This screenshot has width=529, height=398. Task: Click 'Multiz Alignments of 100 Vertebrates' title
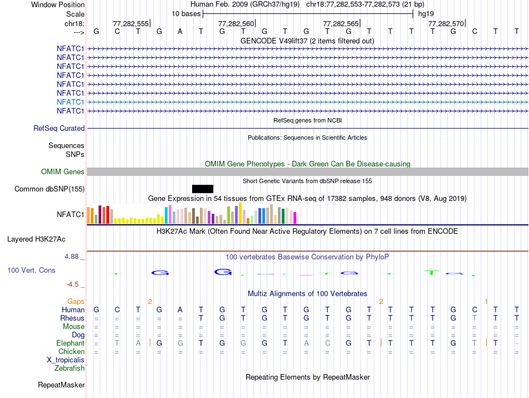point(307,293)
